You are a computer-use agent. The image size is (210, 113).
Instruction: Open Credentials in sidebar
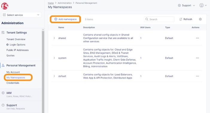point(13,83)
